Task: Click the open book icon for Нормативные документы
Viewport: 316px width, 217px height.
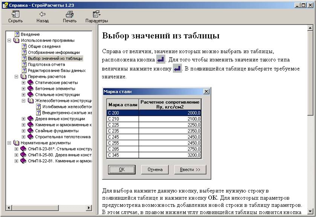Action: point(16,143)
